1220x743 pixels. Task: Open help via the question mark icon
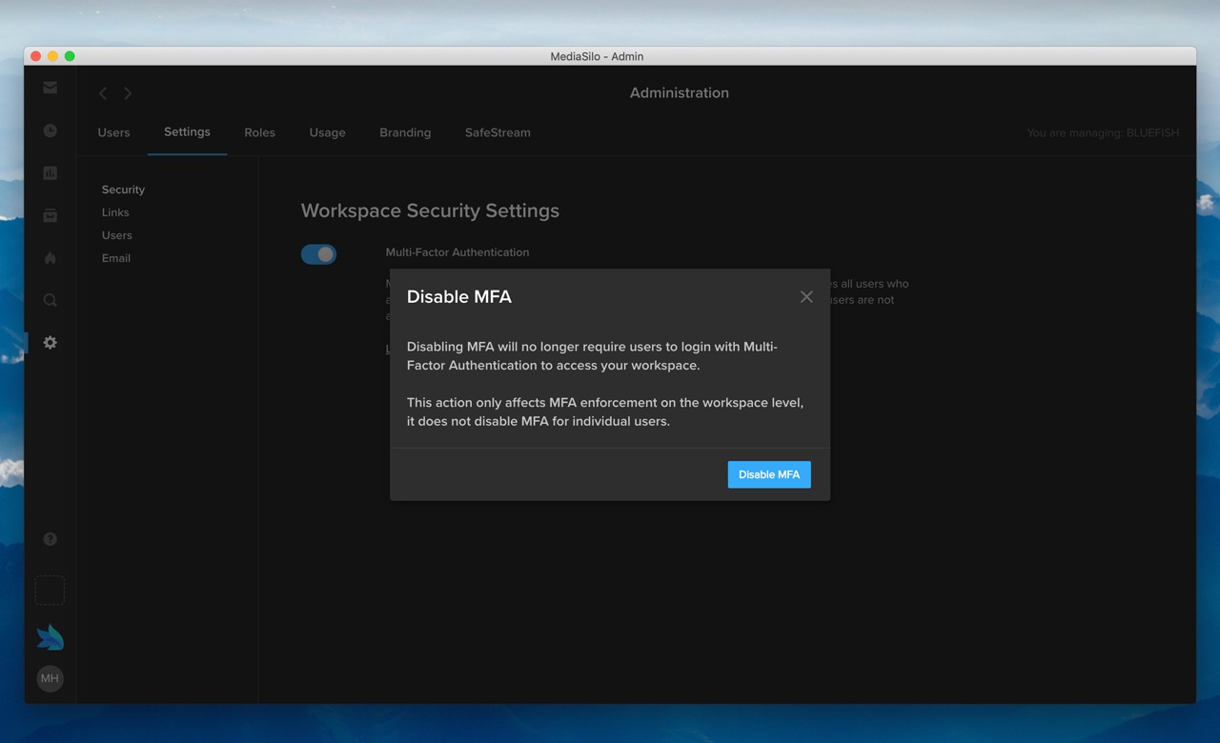click(50, 538)
